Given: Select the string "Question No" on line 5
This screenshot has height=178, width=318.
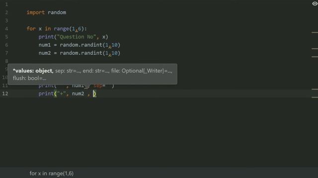Looking at the screenshot, I should click(76, 37).
